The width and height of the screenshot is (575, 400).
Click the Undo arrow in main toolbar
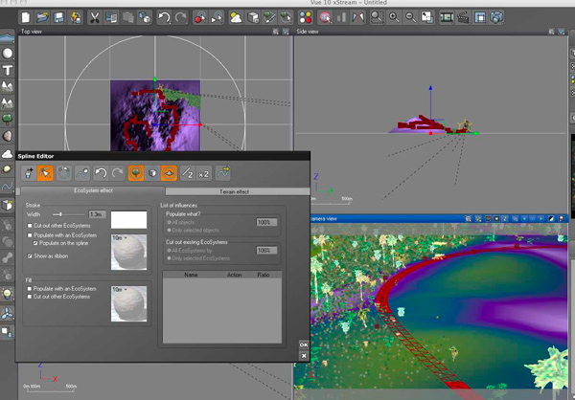(x=165, y=17)
